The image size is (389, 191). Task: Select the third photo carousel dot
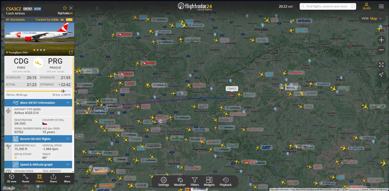click(41, 50)
